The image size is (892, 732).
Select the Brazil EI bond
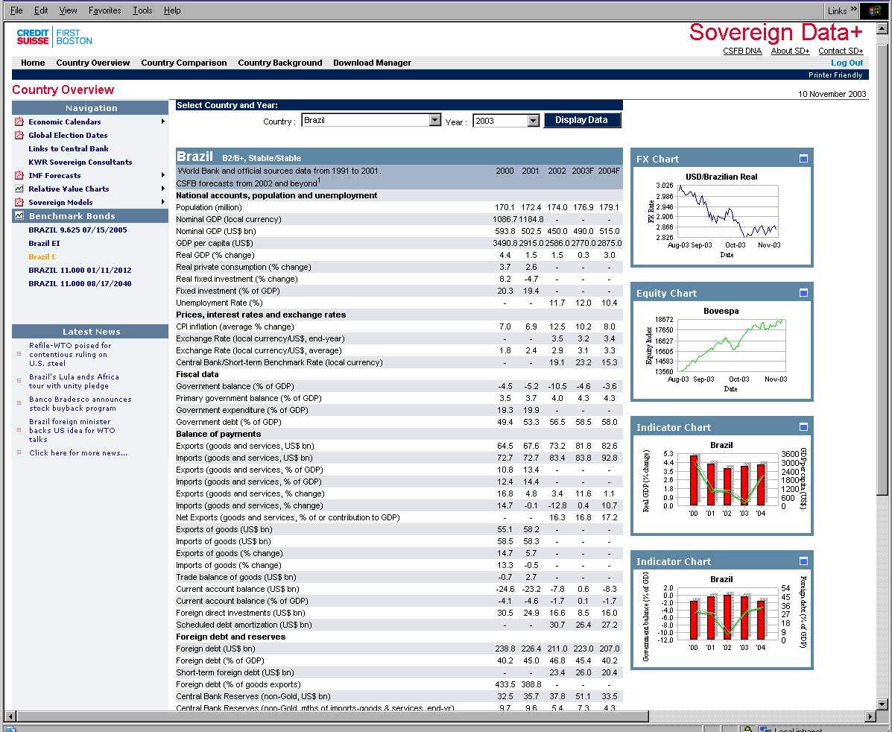pyautogui.click(x=44, y=243)
